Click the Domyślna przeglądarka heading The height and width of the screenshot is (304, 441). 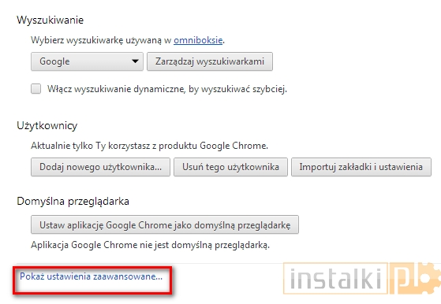pos(73,202)
